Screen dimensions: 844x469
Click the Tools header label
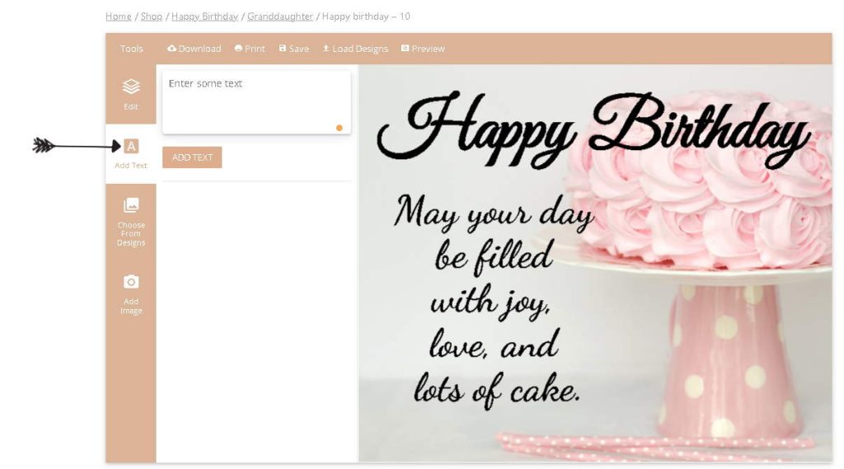coord(131,49)
